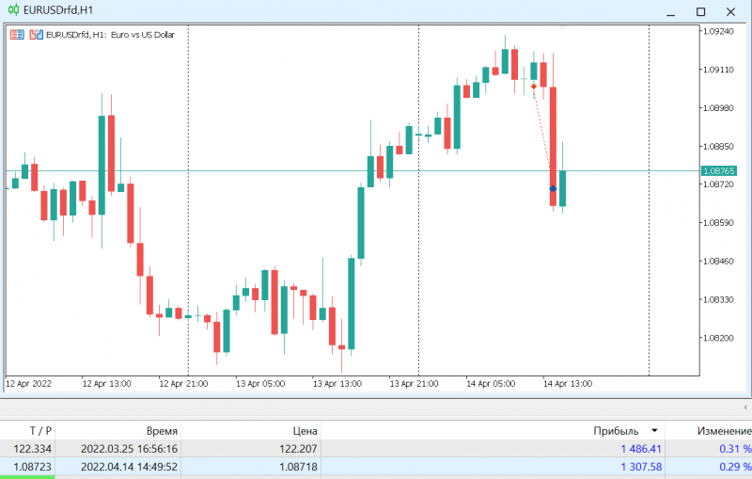
Task: Minimize the EURUSDrfd,H1 chart window
Action: pyautogui.click(x=671, y=11)
